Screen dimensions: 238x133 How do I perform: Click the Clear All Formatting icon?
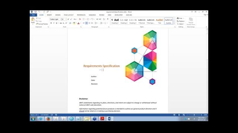point(80,19)
